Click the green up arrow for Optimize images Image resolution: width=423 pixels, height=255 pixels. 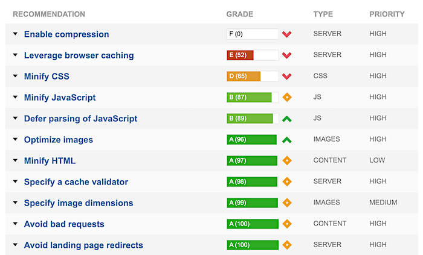click(287, 140)
